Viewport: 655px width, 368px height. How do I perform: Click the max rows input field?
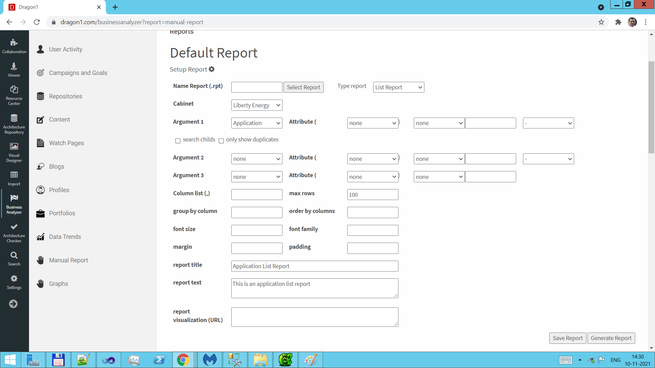click(373, 195)
